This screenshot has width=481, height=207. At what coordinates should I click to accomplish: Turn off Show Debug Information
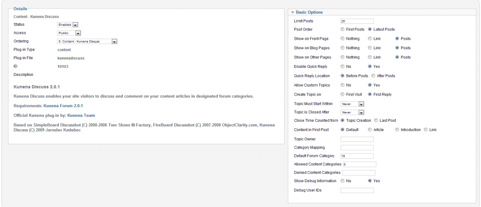[343, 181]
